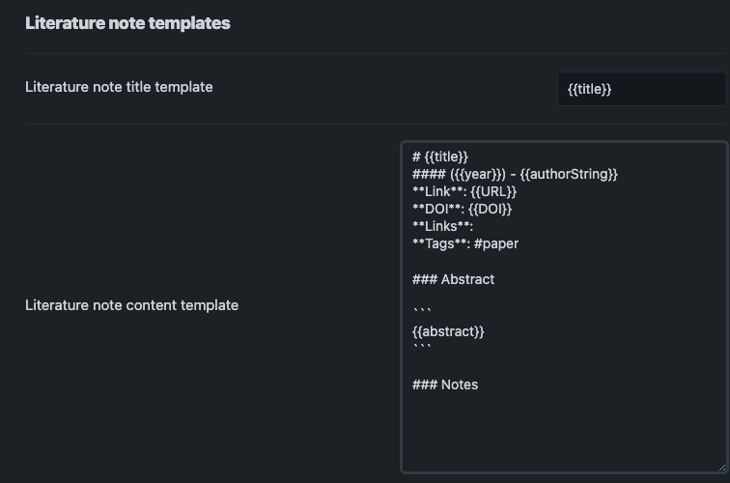Image resolution: width=730 pixels, height=483 pixels.
Task: Click the literature note title template field
Action: [x=641, y=89]
